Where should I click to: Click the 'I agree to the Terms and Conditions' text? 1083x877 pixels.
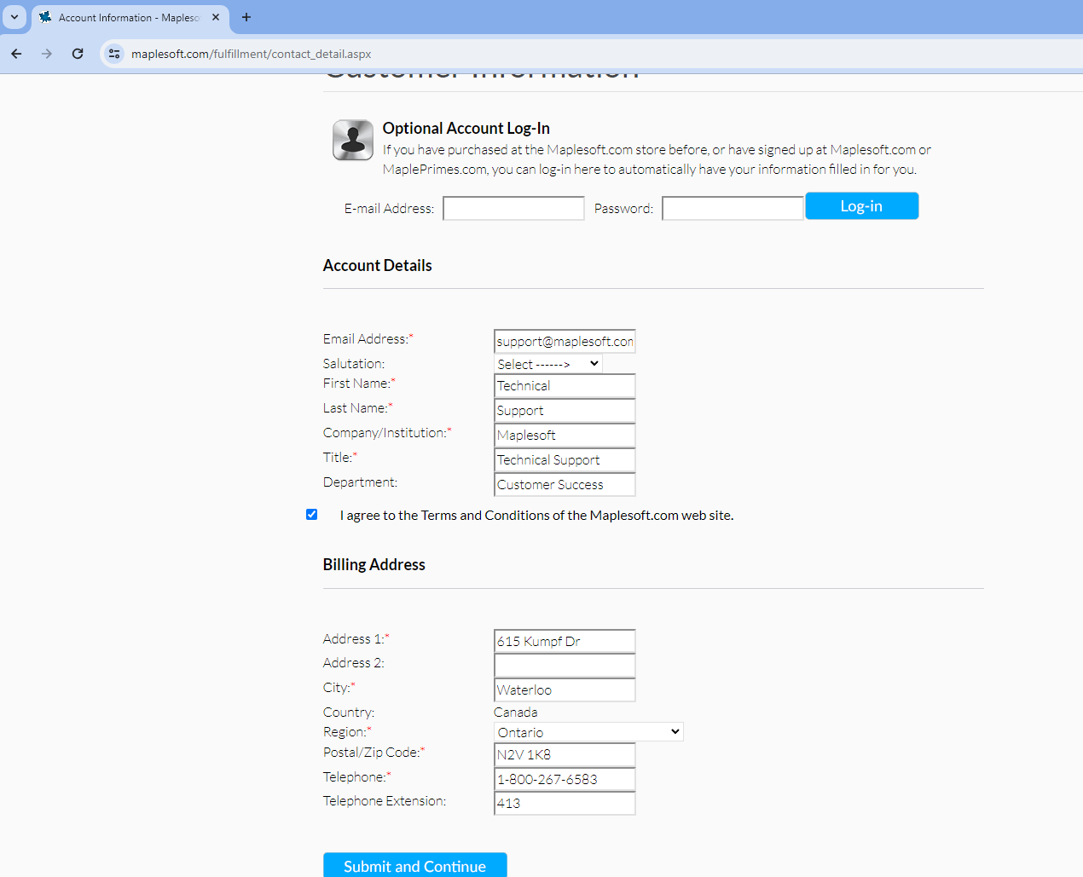536,515
